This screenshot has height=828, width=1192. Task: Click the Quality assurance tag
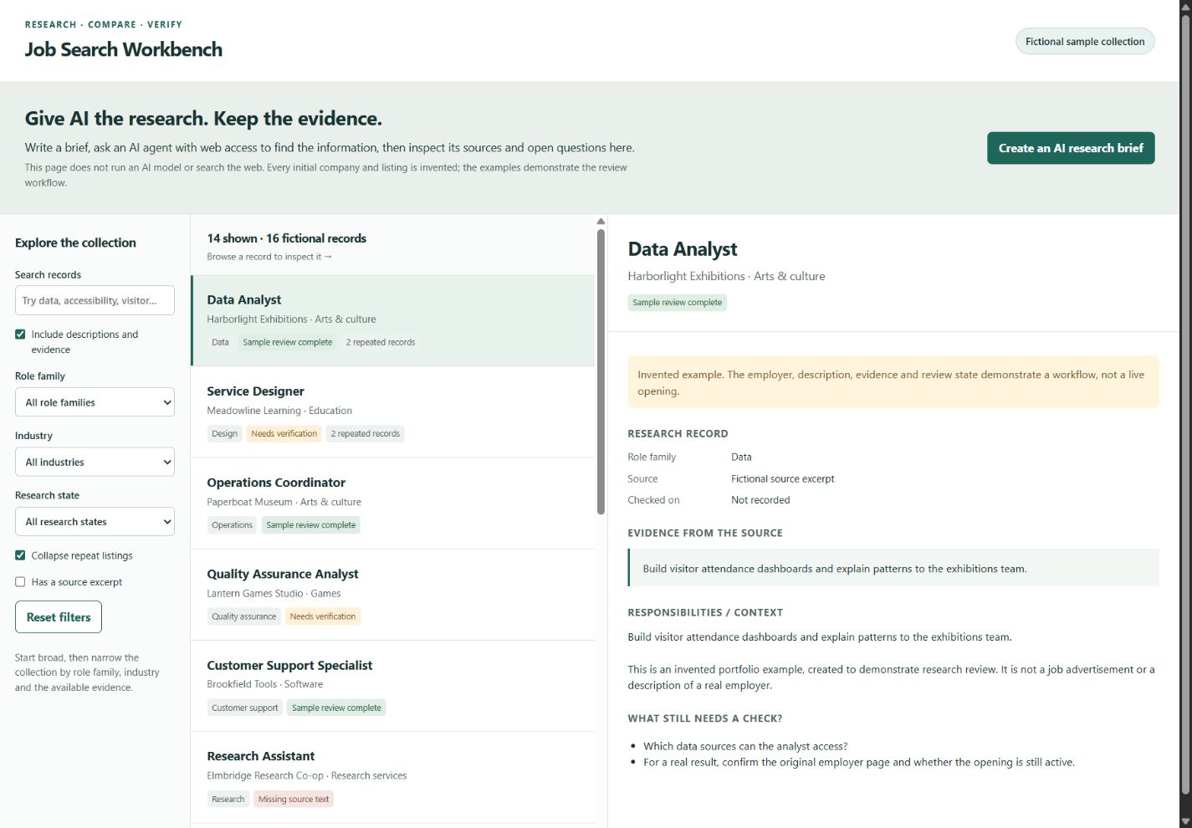coord(243,616)
